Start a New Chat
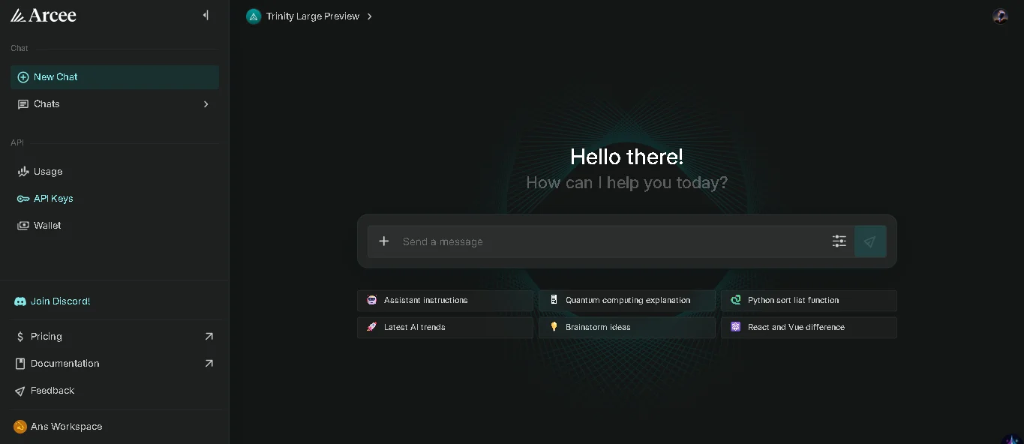This screenshot has height=444, width=1024. pos(115,77)
